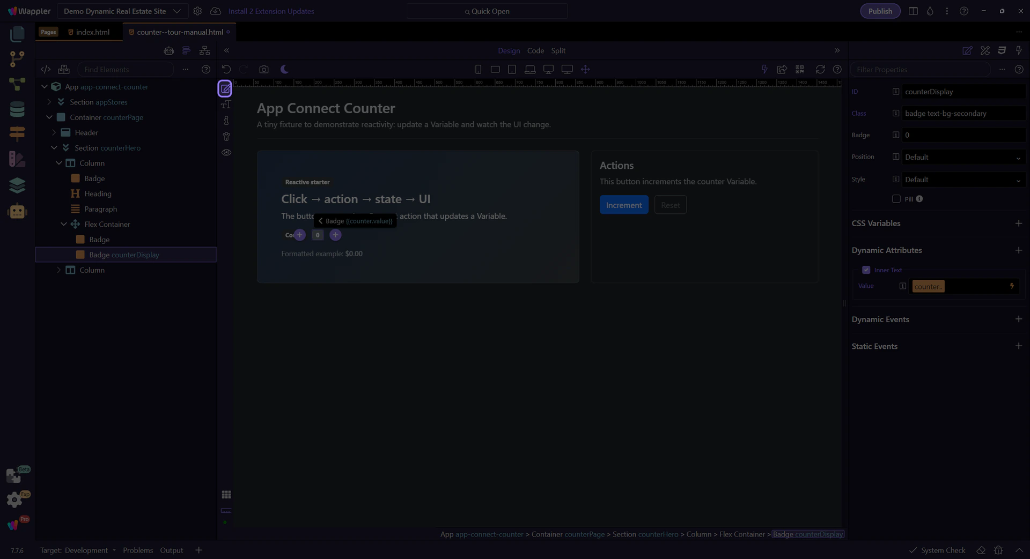
Task: Click the Filter Properties input field
Action: click(x=920, y=70)
